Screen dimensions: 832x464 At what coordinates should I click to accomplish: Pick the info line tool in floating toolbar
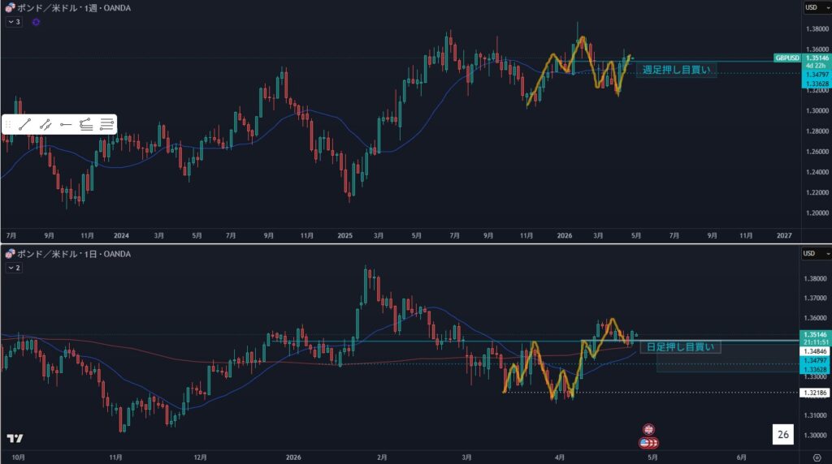coord(46,124)
